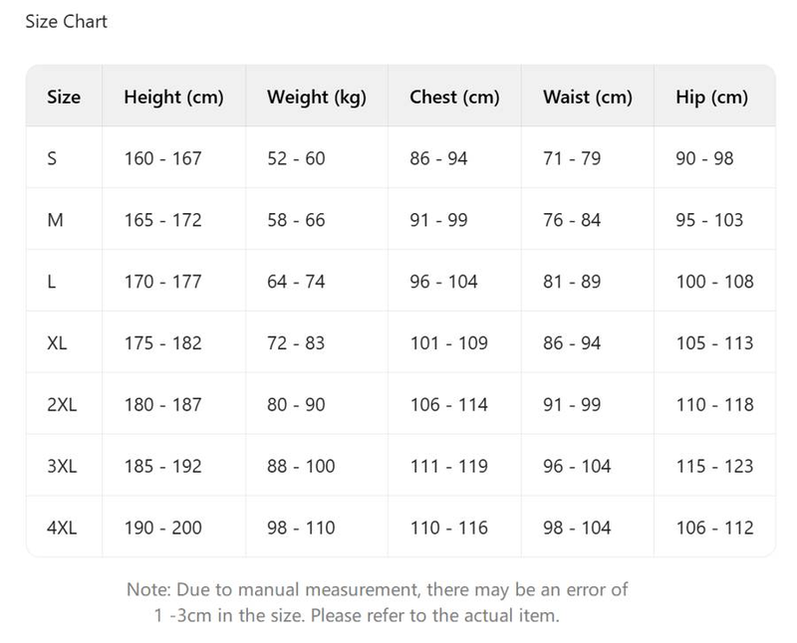Select the XL size row label
Viewport: 797px width, 643px height.
57,343
